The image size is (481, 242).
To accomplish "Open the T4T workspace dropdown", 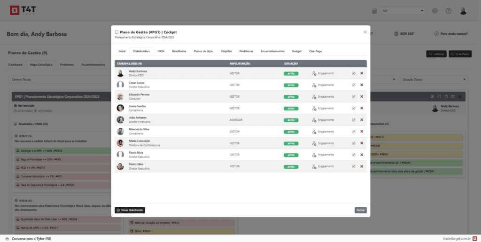I will point(403,11).
